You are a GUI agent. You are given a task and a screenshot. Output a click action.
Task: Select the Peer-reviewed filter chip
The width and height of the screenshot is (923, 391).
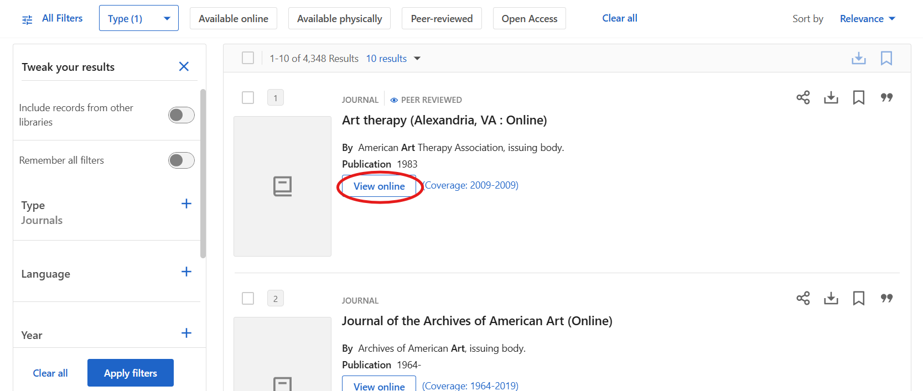(442, 18)
